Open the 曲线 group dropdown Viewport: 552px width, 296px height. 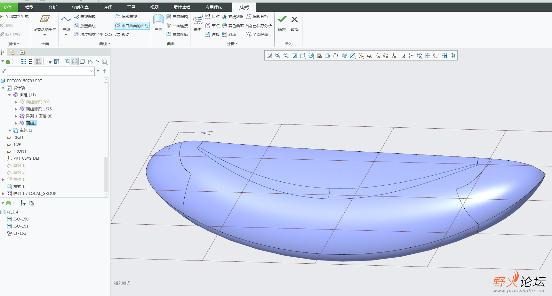click(x=105, y=44)
